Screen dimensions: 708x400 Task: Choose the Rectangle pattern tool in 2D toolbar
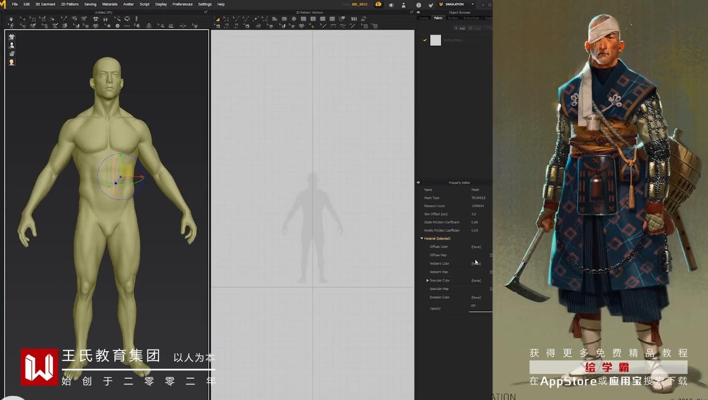284,19
